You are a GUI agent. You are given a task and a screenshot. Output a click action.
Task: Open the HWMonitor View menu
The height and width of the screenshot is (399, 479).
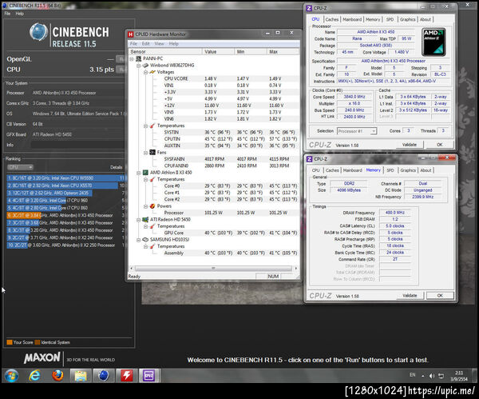[159, 44]
